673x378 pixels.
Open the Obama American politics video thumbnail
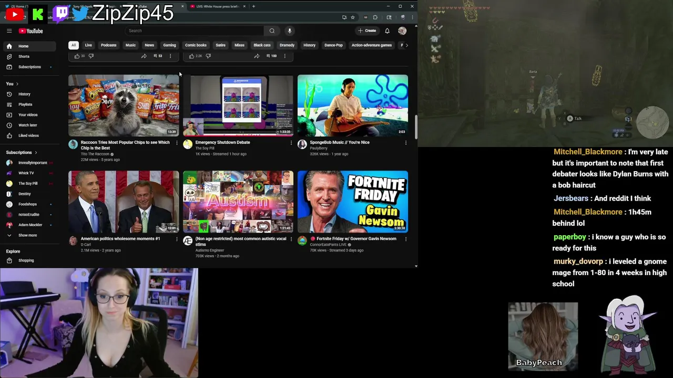pos(124,202)
